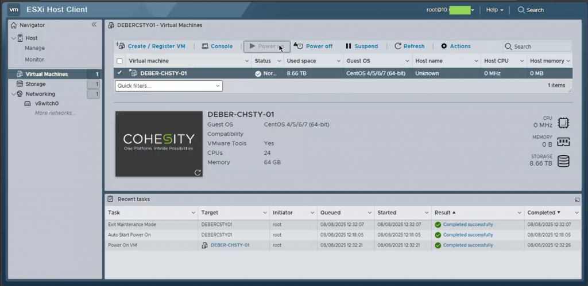Collapse the Navigator panel with double chevron
The image size is (588, 286).
click(x=94, y=25)
